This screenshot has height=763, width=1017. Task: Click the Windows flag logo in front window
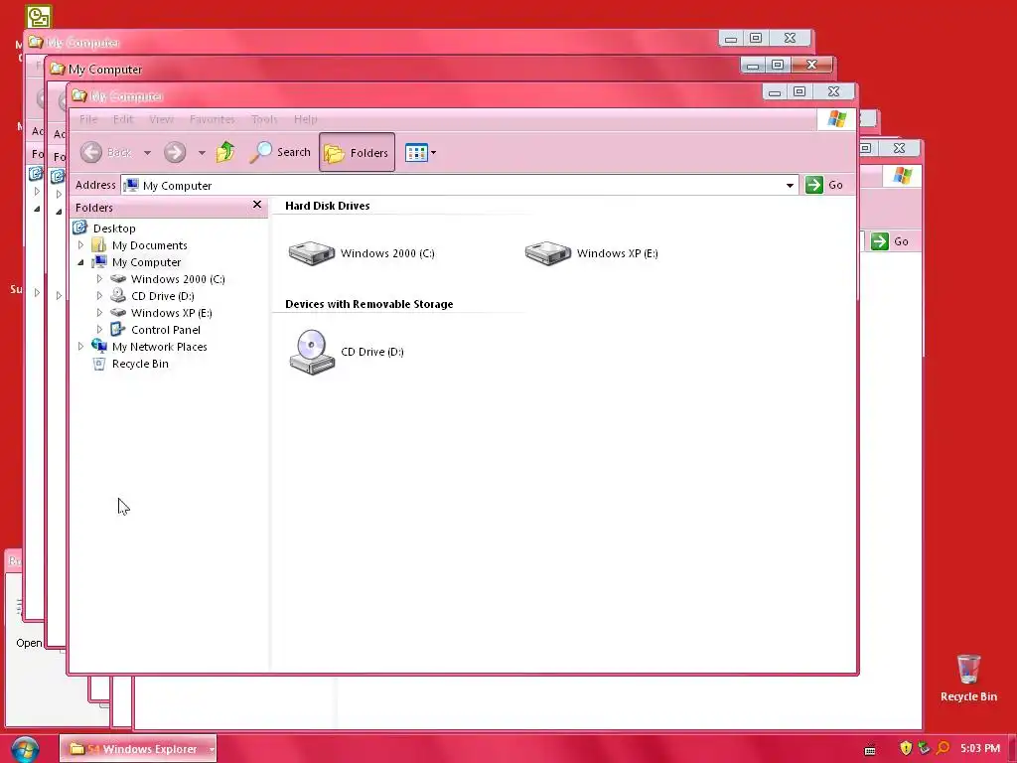pyautogui.click(x=836, y=119)
